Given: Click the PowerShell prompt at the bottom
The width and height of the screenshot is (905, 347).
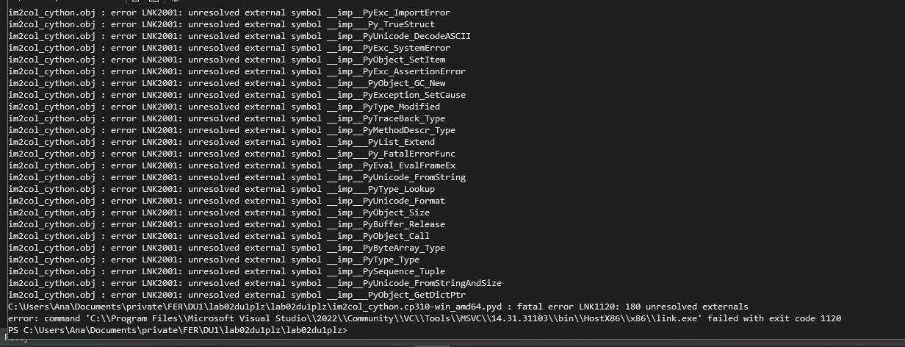Looking at the screenshot, I should (x=178, y=330).
